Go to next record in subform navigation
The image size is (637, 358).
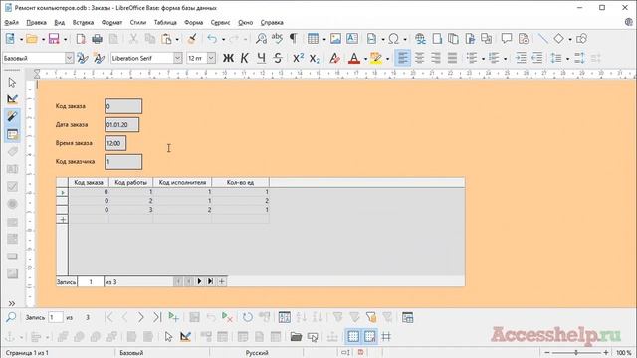199,281
